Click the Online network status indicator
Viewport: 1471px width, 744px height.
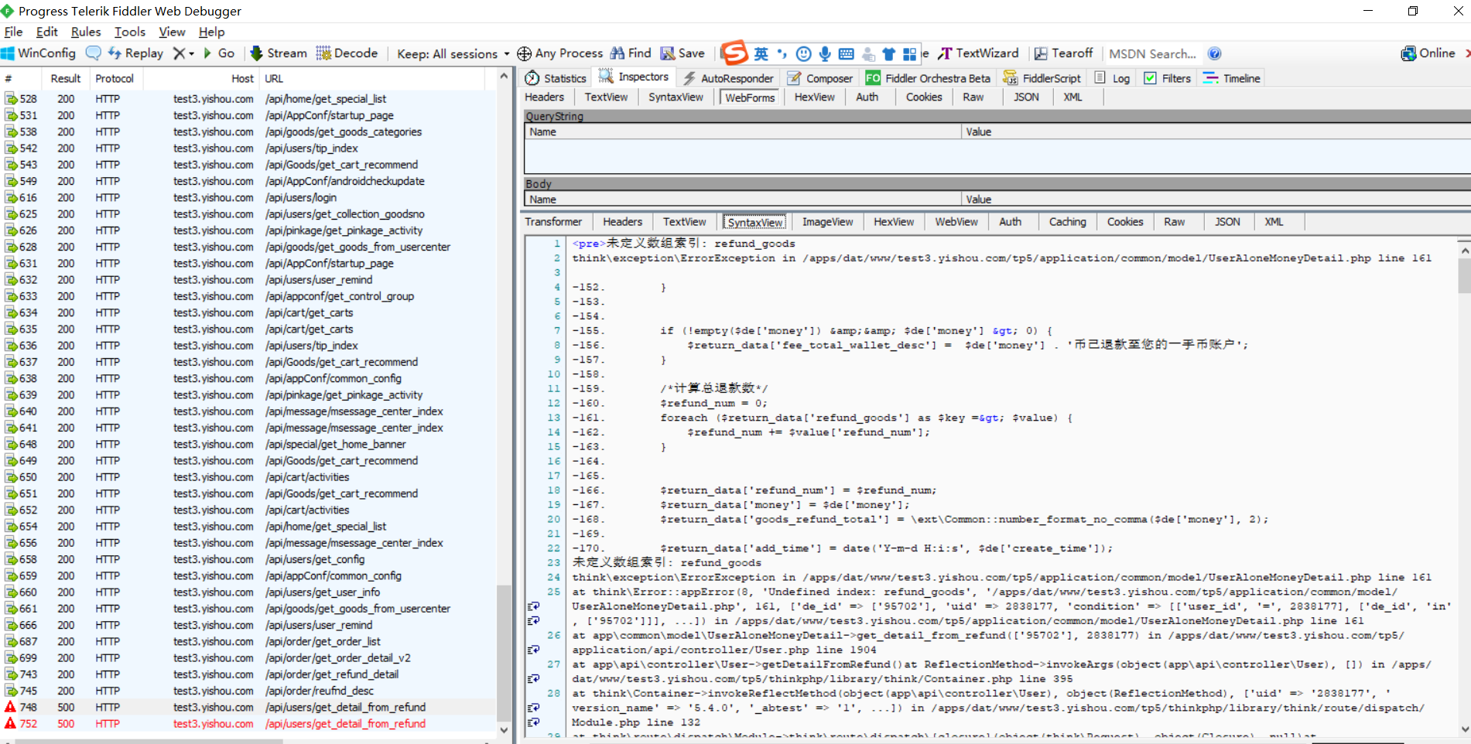point(1428,53)
